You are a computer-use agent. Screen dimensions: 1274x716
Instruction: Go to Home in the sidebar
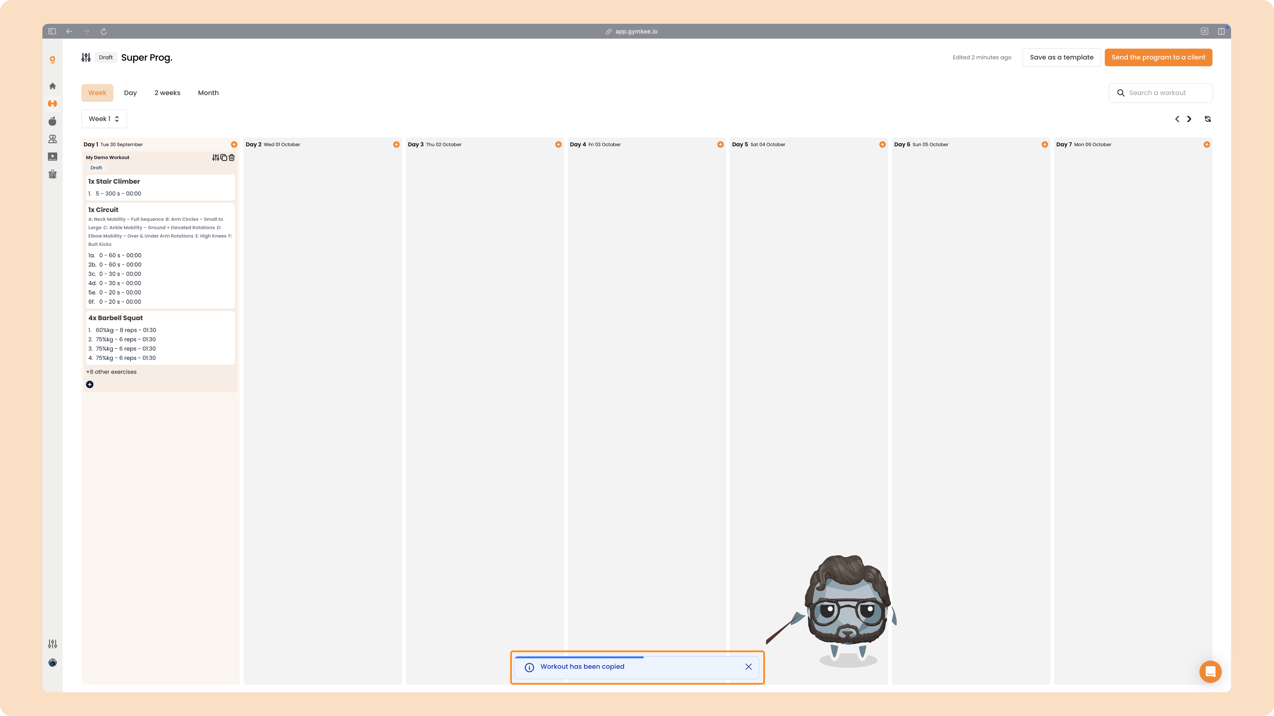coord(53,86)
